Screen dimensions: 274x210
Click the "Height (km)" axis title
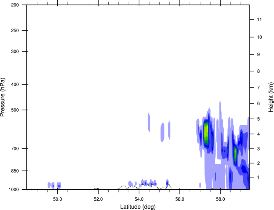tap(271, 97)
